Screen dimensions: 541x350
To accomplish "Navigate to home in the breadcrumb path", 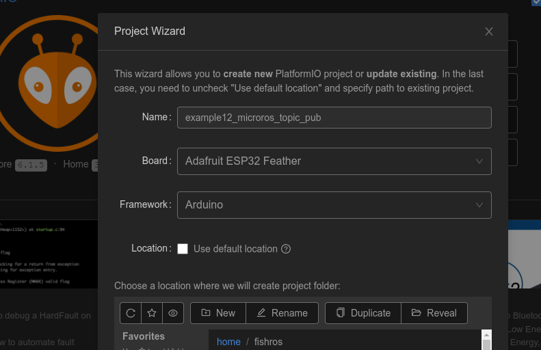I will pyautogui.click(x=228, y=342).
